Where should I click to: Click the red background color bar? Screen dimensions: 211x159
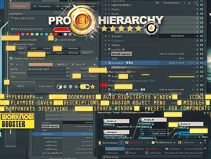pyautogui.click(x=62, y=29)
